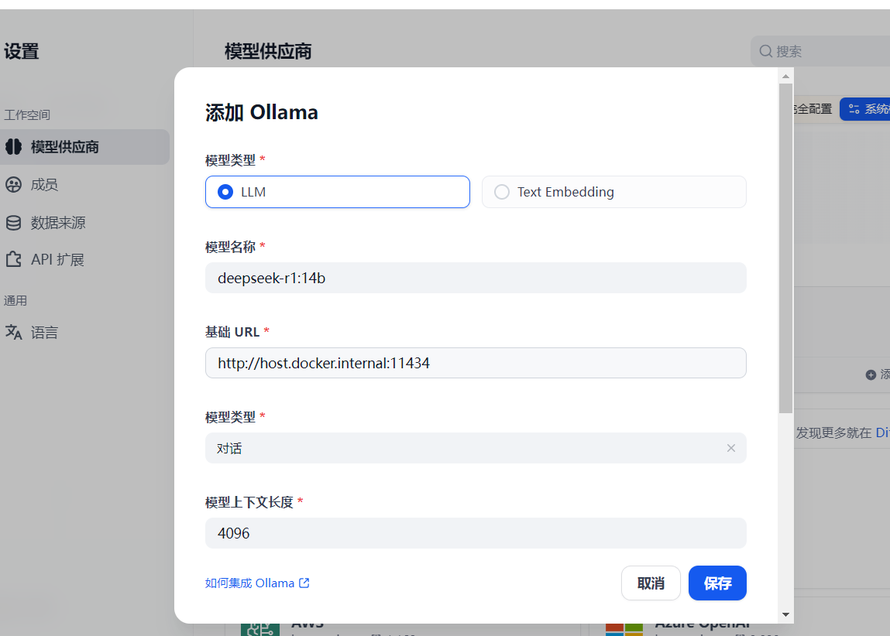The image size is (890, 636).
Task: Select the LLM radio option
Action: point(225,192)
